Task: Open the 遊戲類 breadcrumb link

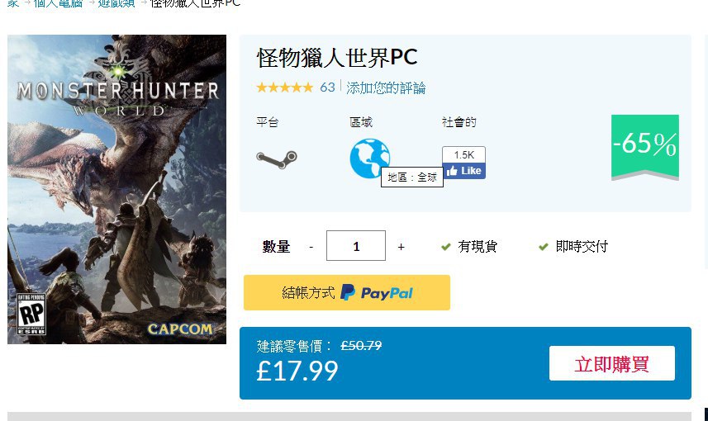Action: click(116, 3)
